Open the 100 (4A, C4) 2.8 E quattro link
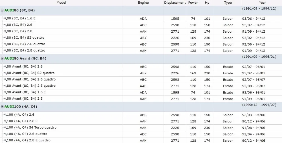The width and height of the screenshot is (282, 143). [29, 140]
